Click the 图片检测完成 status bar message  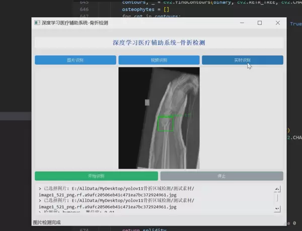47,222
